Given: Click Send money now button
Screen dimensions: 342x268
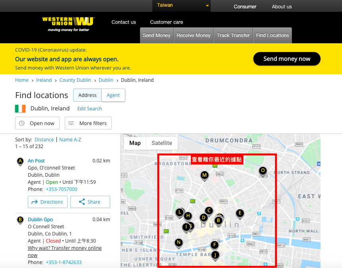Looking at the screenshot, I should click(287, 59).
